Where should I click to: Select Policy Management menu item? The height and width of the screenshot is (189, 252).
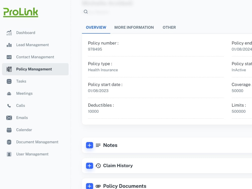(35, 69)
